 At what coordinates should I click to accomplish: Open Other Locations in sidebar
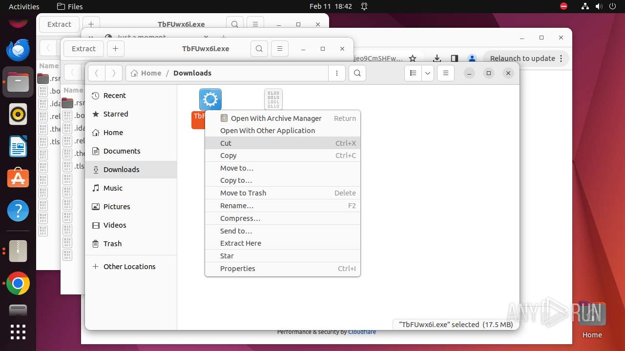(x=131, y=267)
